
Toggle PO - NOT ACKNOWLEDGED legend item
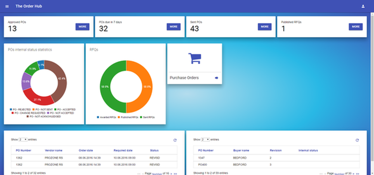click(x=44, y=117)
